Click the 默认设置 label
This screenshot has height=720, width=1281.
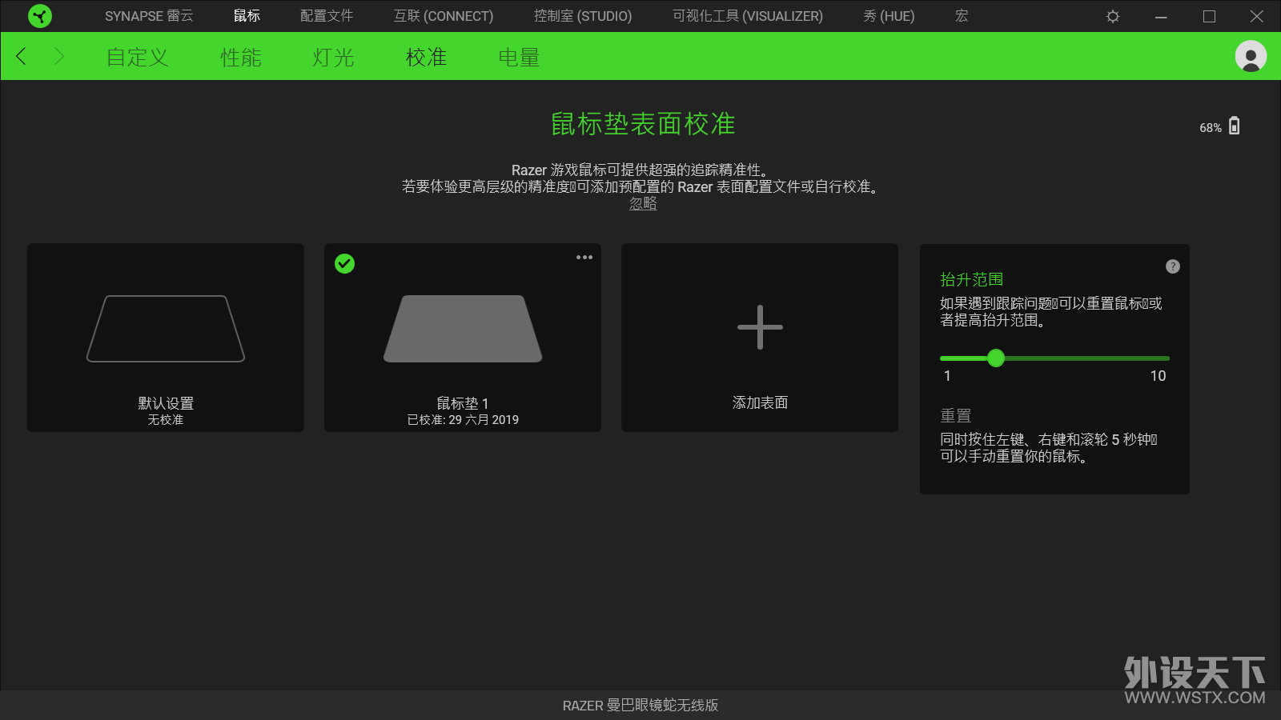click(166, 403)
